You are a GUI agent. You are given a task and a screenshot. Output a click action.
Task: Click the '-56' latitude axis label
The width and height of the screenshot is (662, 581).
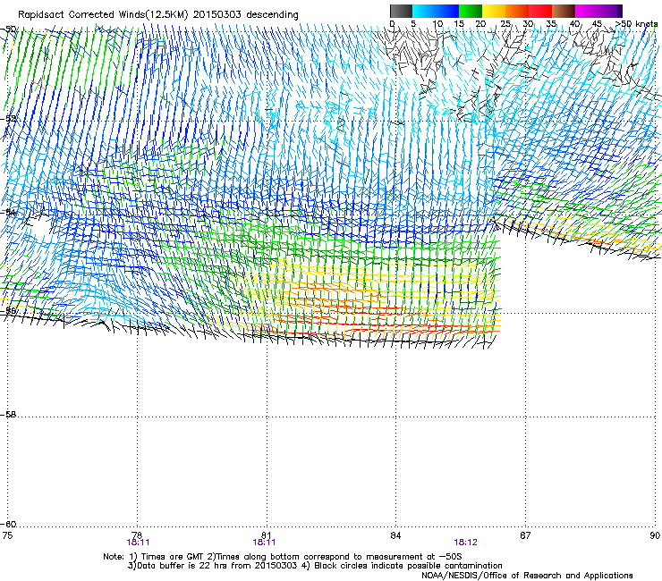point(9,310)
